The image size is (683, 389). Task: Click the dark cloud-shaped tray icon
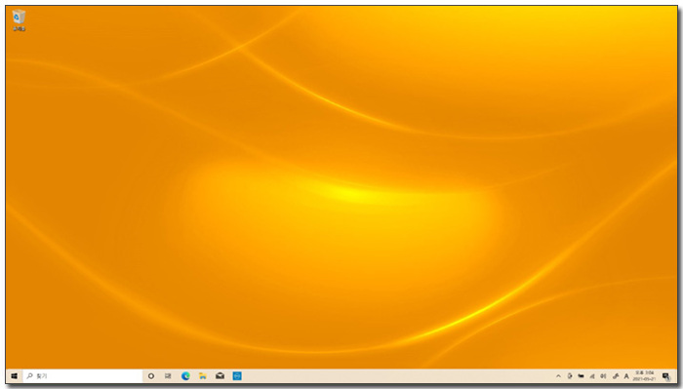[x=582, y=376]
